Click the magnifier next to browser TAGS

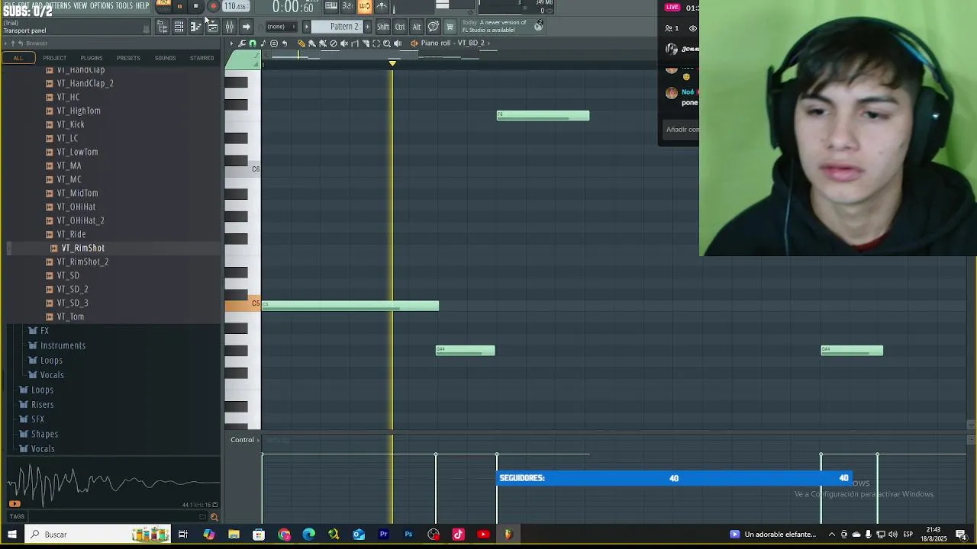click(x=214, y=517)
